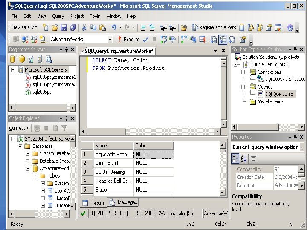307x230 pixels.
Task: Click the Cancel executing query stop icon
Action: [x=154, y=39]
